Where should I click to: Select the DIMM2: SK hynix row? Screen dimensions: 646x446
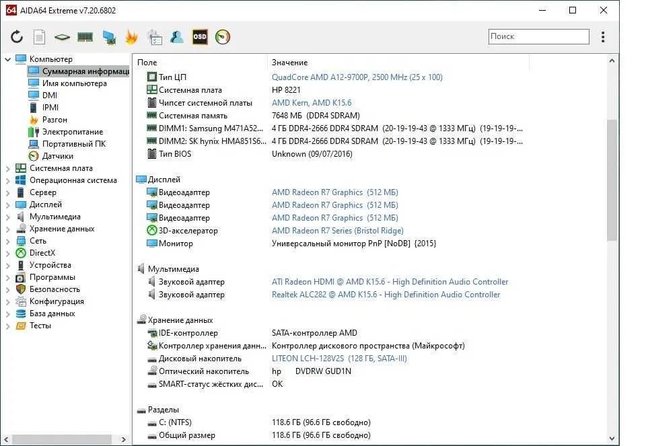[334, 141]
